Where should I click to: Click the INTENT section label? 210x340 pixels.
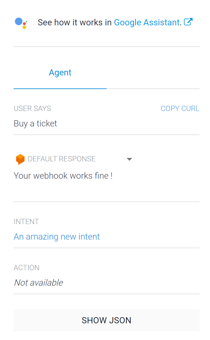tap(26, 222)
